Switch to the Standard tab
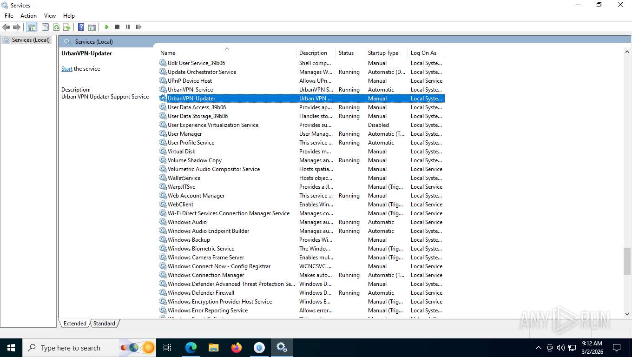Screen dimensions: 632x357 point(104,324)
